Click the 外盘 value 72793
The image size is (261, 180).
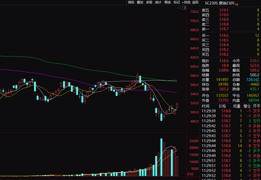[x=223, y=100]
